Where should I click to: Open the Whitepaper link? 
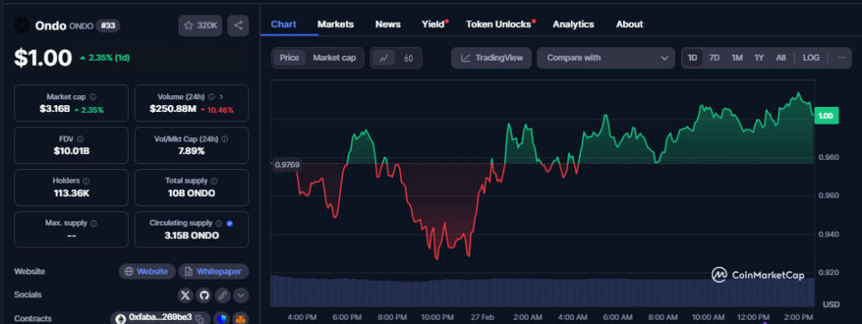(x=213, y=271)
